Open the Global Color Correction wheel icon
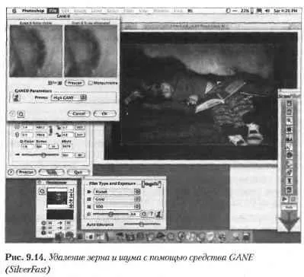The height and width of the screenshot is (277, 304). (x=290, y=155)
